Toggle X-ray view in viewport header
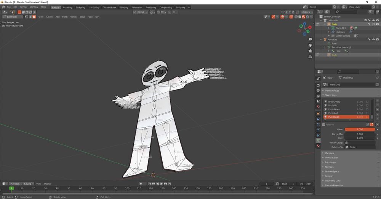The height and width of the screenshot is (199, 381). 291,17
